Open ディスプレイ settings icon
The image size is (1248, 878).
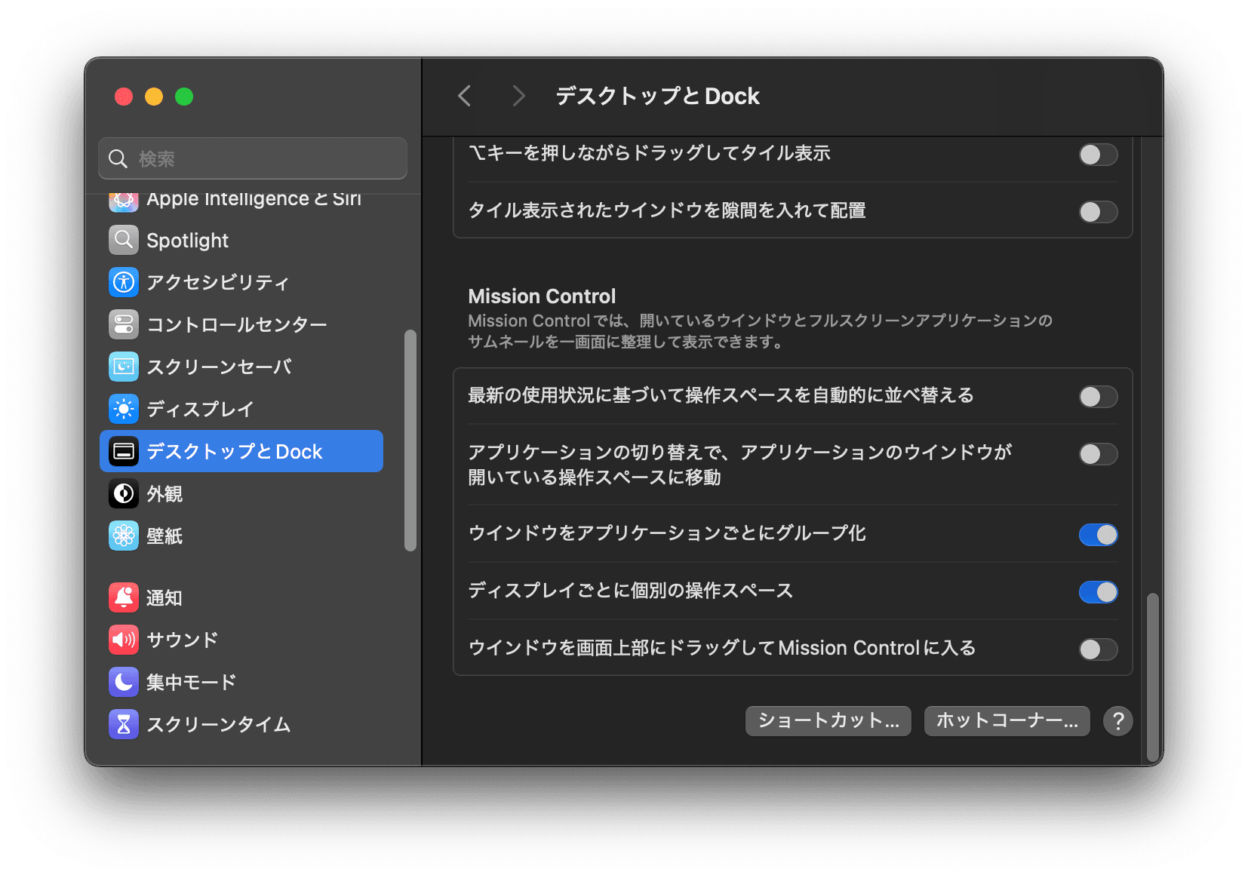(123, 409)
